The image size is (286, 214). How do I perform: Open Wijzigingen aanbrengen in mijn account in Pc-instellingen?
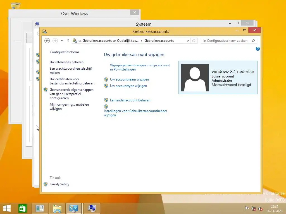pyautogui.click(x=140, y=67)
